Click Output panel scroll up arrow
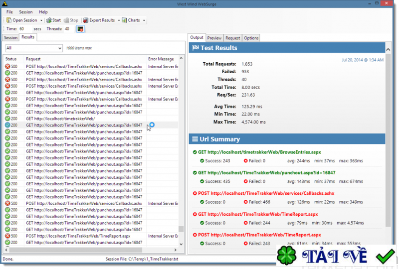Viewport: 399px width, 269px height. point(388,50)
